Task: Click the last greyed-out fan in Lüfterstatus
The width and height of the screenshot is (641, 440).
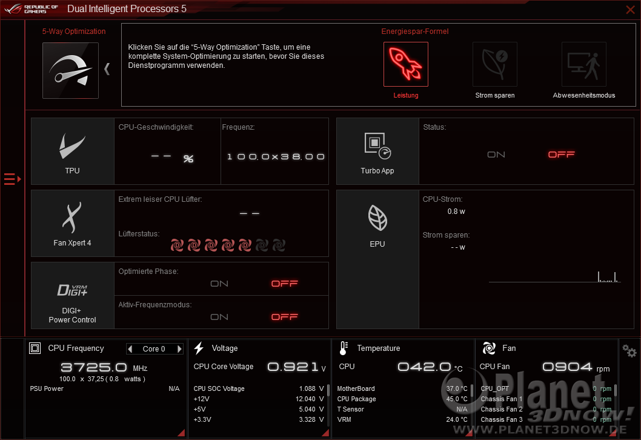Action: click(x=279, y=245)
